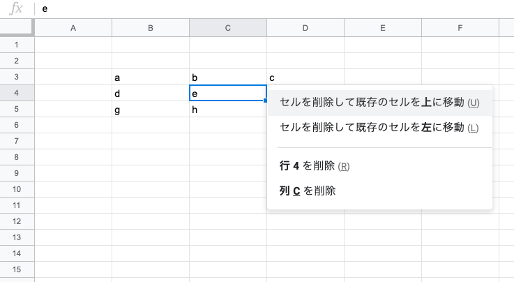The width and height of the screenshot is (514, 282).
Task: Click cell B3 containing a
Action: 151,77
